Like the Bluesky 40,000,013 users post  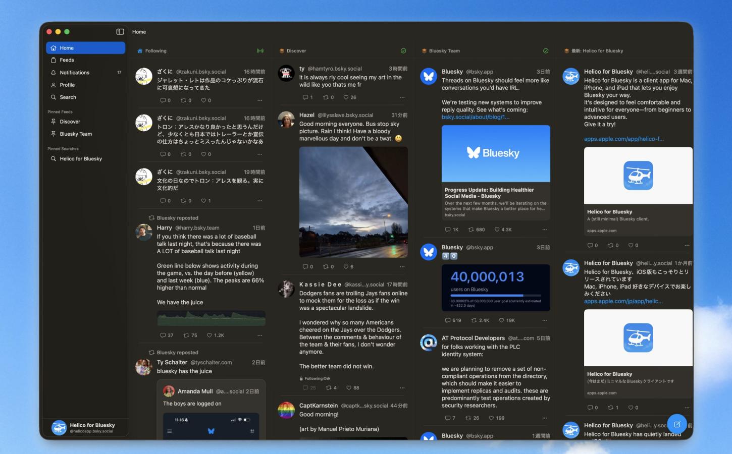[507, 320]
